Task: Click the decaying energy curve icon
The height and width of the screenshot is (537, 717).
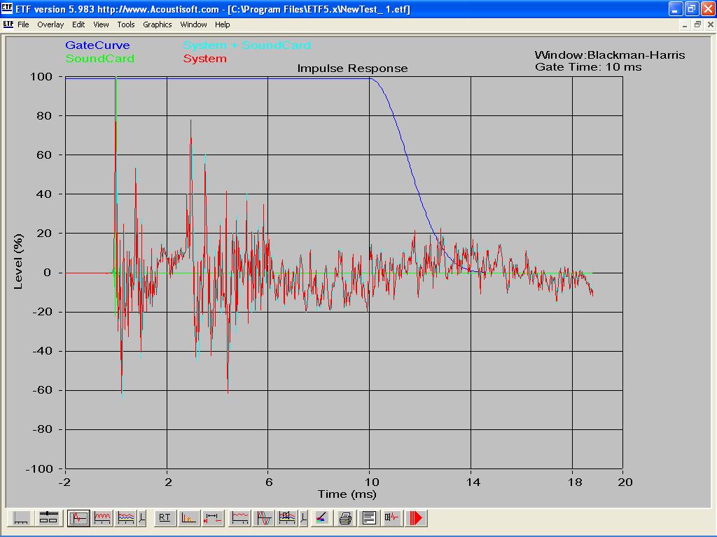Action: coord(188,518)
